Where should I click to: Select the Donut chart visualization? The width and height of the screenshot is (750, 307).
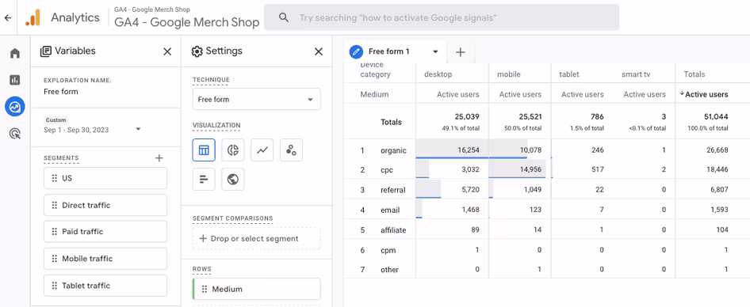(x=233, y=150)
